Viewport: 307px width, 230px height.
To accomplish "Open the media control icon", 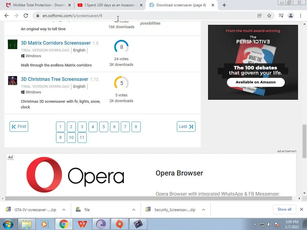I will [281, 16].
